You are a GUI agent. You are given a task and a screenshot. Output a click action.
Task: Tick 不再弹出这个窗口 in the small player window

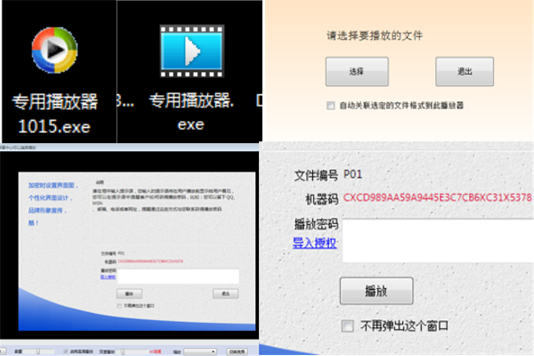pos(119,306)
